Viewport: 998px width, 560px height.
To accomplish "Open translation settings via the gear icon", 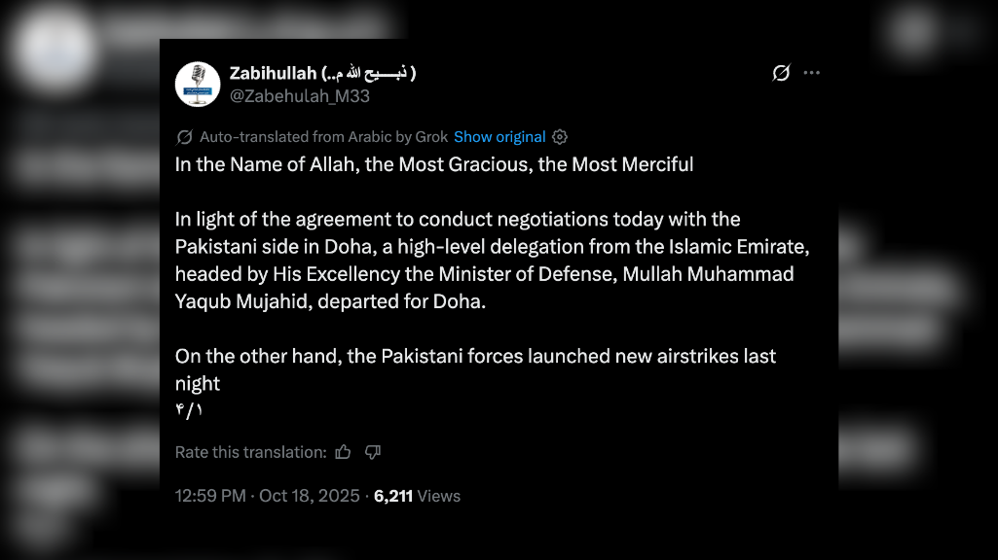I will [560, 137].
